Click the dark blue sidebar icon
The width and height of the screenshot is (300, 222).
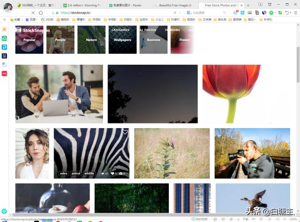(x=4, y=56)
